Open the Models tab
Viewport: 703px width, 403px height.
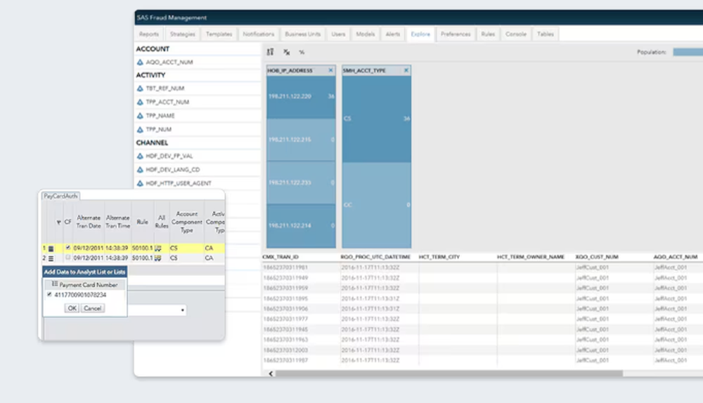point(366,34)
